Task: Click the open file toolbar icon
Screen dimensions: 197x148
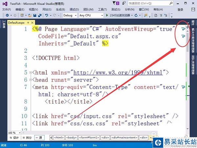Action: coord(30,15)
